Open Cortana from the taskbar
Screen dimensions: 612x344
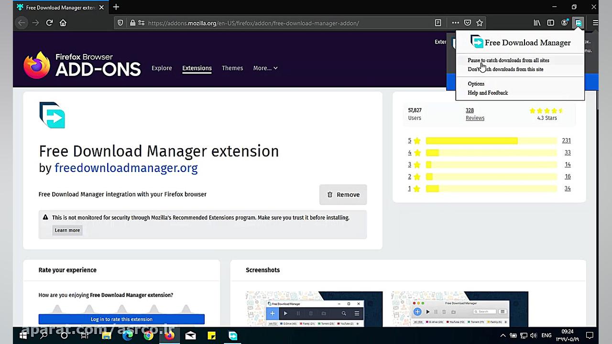pyautogui.click(x=64, y=335)
